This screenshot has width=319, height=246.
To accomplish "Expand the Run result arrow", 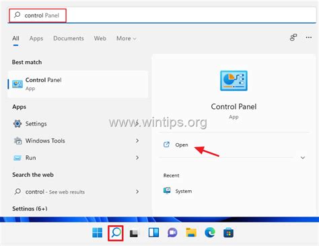I will (137, 158).
